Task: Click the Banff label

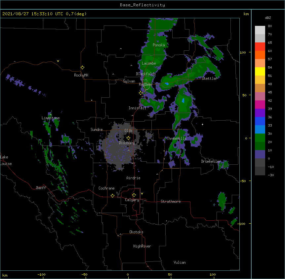Action: (x=41, y=188)
